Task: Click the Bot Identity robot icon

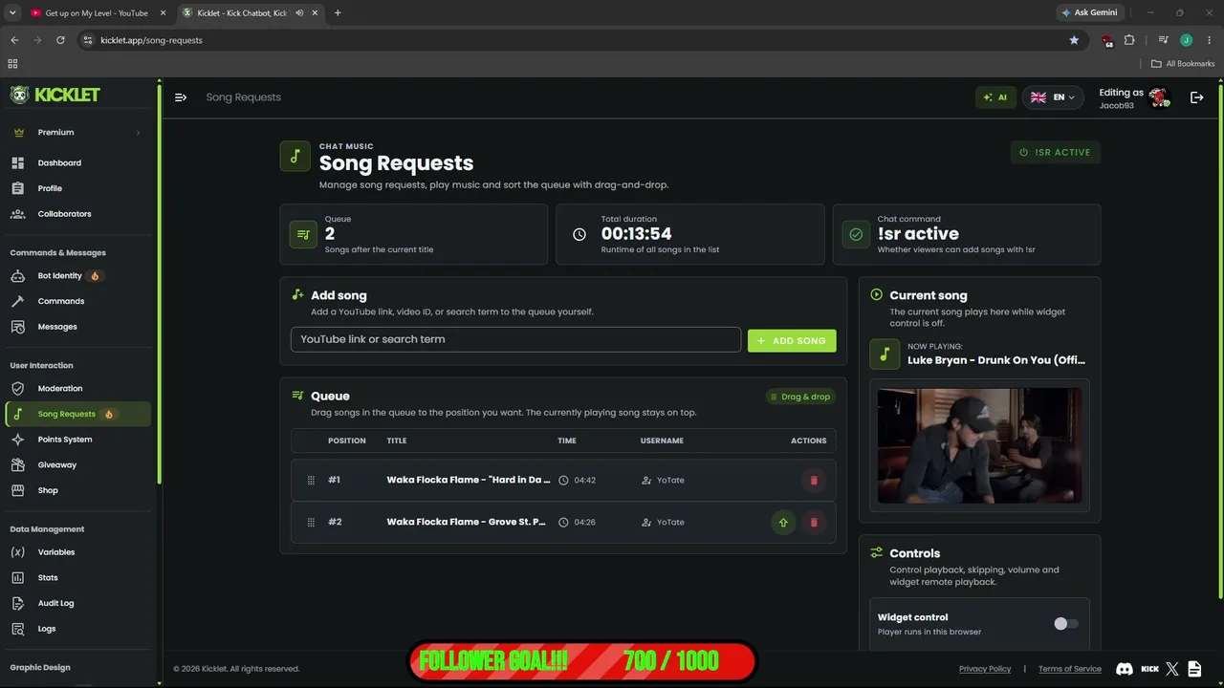Action: tap(17, 276)
